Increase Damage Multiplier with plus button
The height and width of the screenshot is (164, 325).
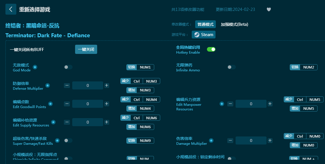coord(270,140)
